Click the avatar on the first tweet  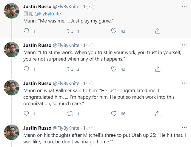click(x=12, y=11)
